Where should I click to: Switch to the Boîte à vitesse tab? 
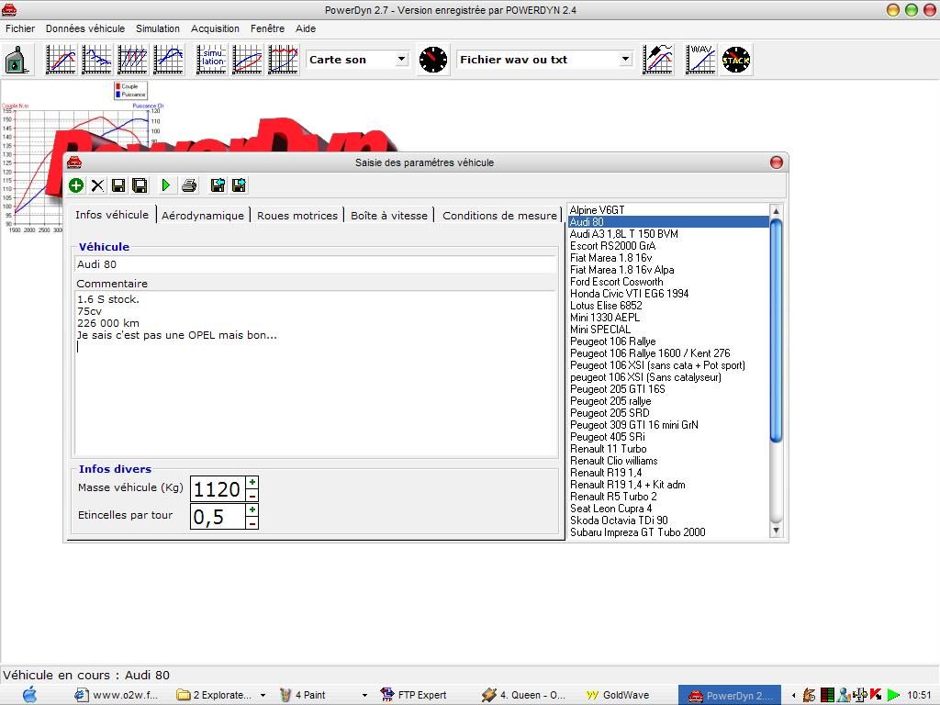389,215
